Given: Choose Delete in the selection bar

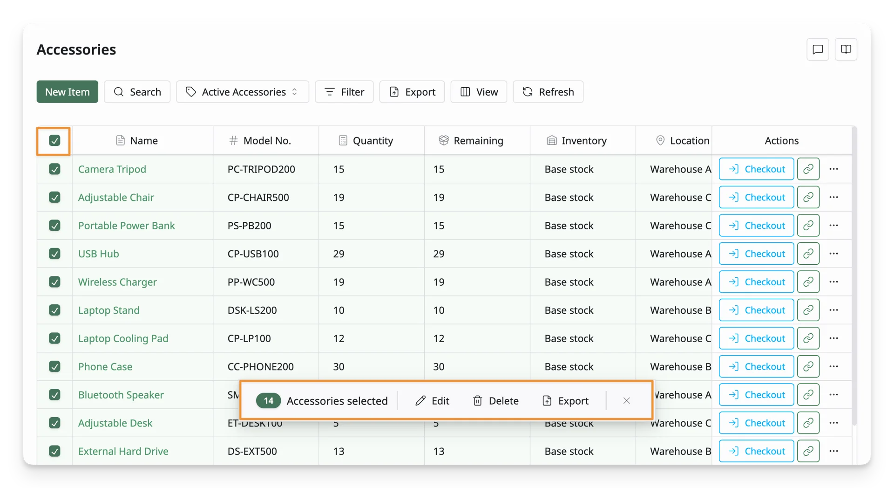Looking at the screenshot, I should (496, 401).
